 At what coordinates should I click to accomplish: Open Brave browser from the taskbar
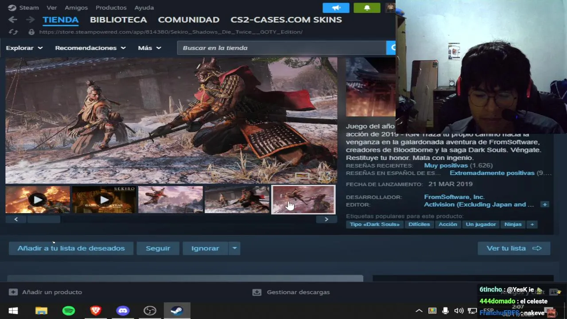pos(96,311)
